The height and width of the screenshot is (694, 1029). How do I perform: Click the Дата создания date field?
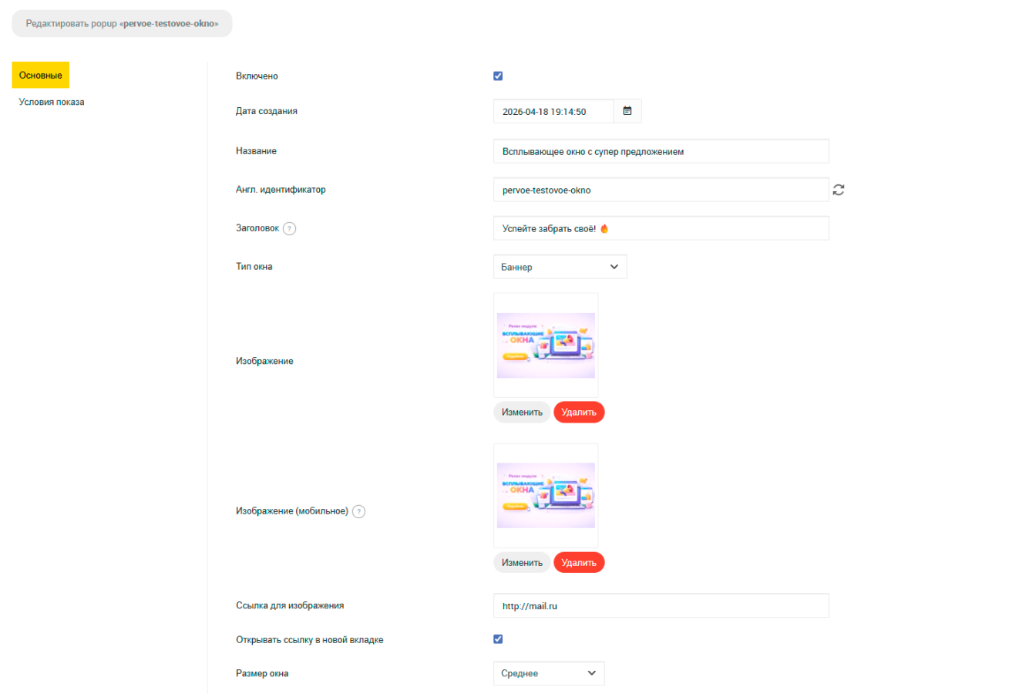tap(553, 111)
